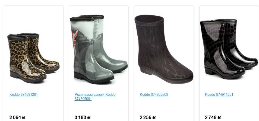Choose the 2 748 ₽ price label
This screenshot has height=121, width=259.
click(x=213, y=117)
